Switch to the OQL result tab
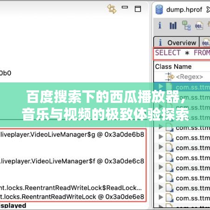This screenshot has width=210, height=210. 205,42
